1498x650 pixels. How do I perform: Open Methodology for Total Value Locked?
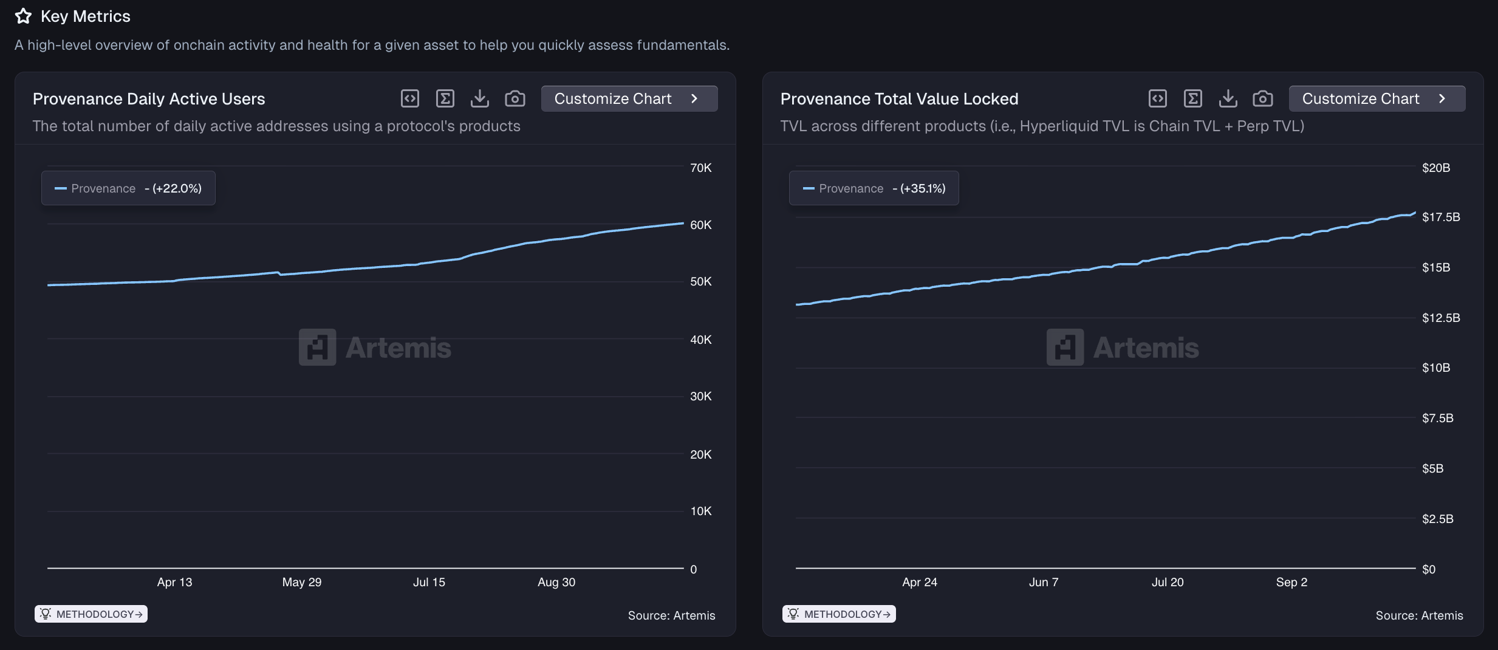tap(839, 614)
